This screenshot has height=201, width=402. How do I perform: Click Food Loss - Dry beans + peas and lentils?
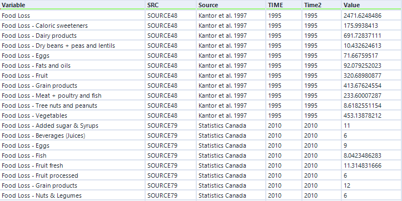(x=72, y=46)
